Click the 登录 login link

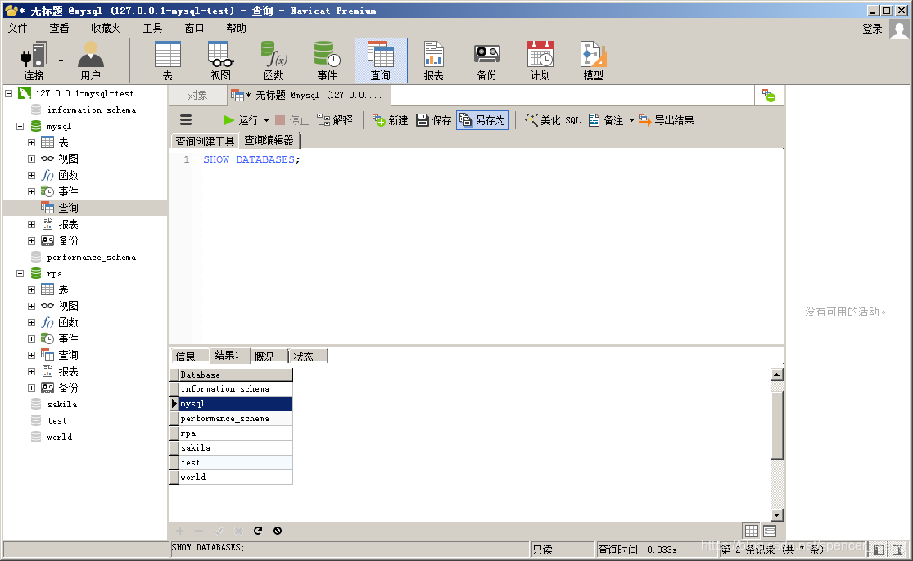pos(872,29)
